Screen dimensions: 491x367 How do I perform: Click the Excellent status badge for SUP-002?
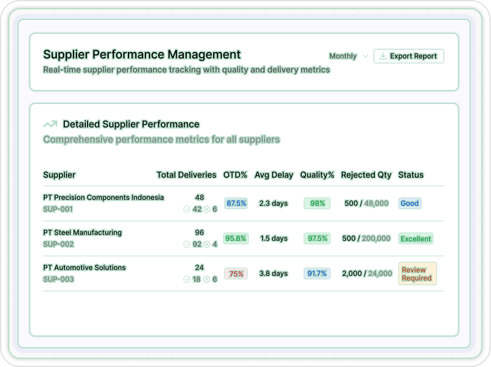point(416,238)
